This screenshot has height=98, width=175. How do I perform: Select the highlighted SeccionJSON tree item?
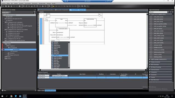(16, 50)
